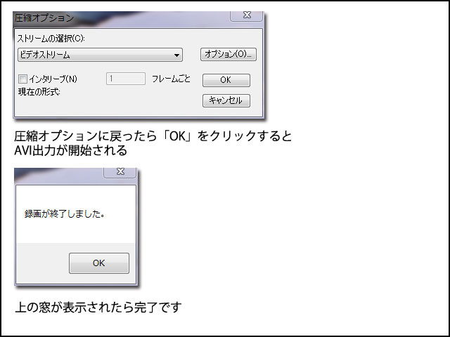Click the arrow on the stream selection dropdown

click(x=176, y=55)
